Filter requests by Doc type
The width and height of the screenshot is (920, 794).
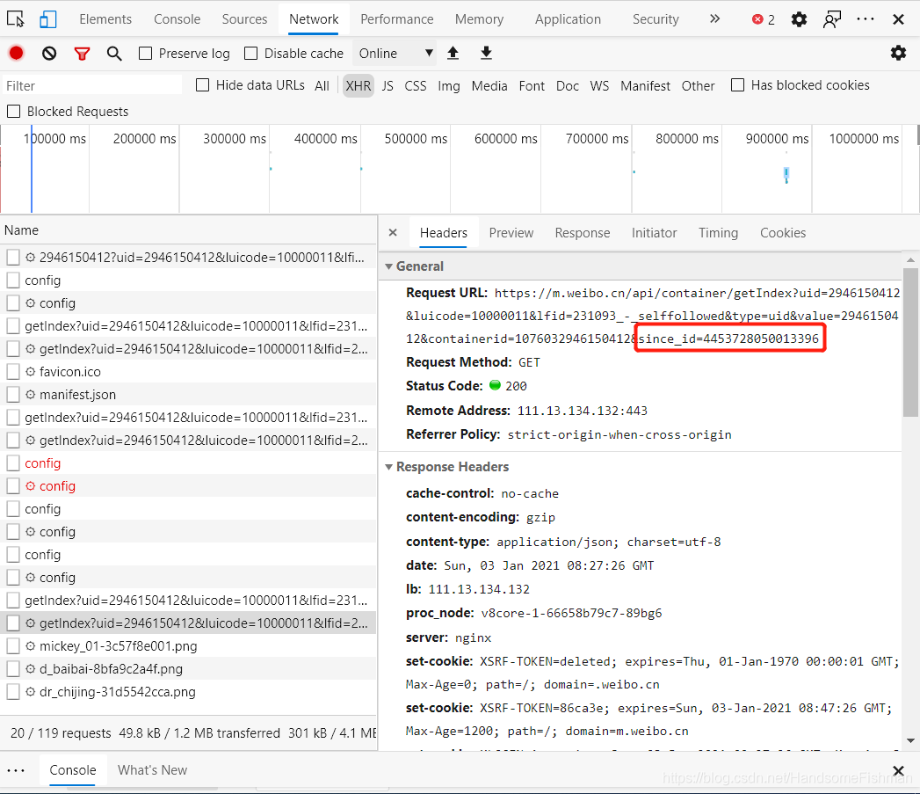[x=568, y=86]
